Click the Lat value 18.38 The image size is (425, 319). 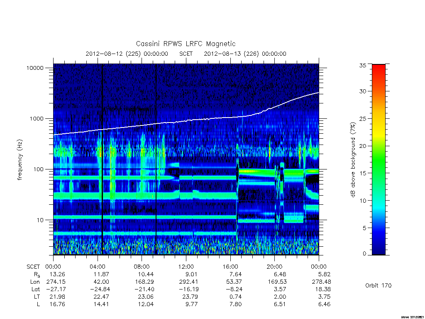(x=323, y=289)
